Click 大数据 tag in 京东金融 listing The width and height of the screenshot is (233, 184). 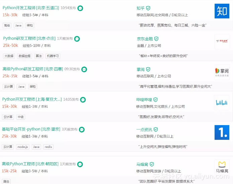(x=9, y=56)
